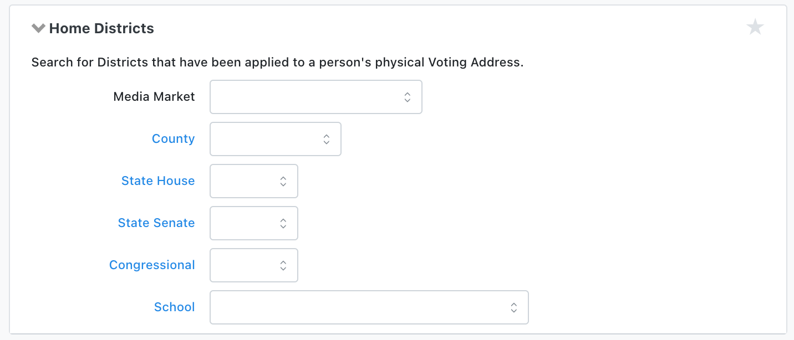This screenshot has width=794, height=340.
Task: Click the Congressional link label
Action: [x=152, y=265]
